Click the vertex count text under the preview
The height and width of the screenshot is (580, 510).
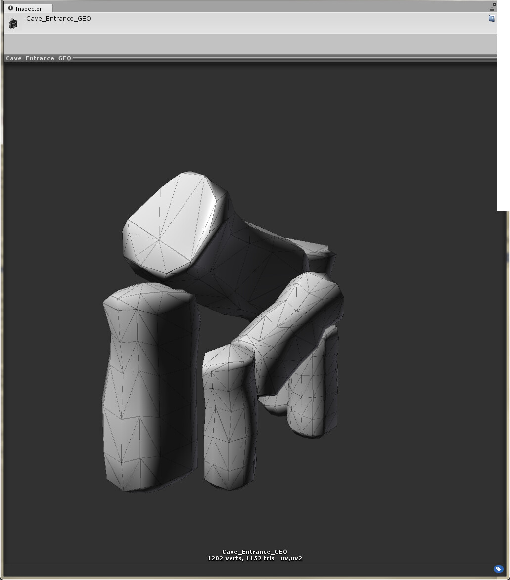255,558
